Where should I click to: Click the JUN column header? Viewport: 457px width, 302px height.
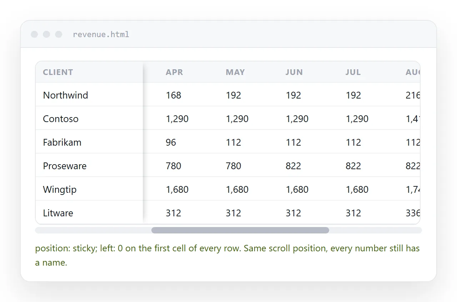tap(294, 72)
